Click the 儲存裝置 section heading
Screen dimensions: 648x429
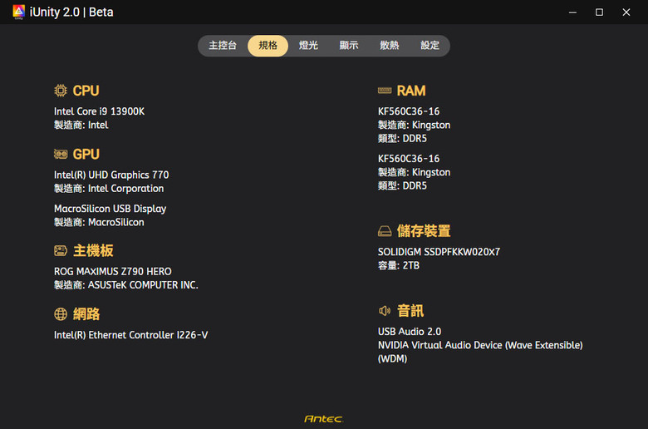tap(424, 231)
